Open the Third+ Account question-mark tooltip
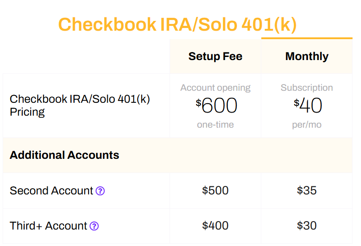Screen dimensions: 361x246 tap(94, 226)
